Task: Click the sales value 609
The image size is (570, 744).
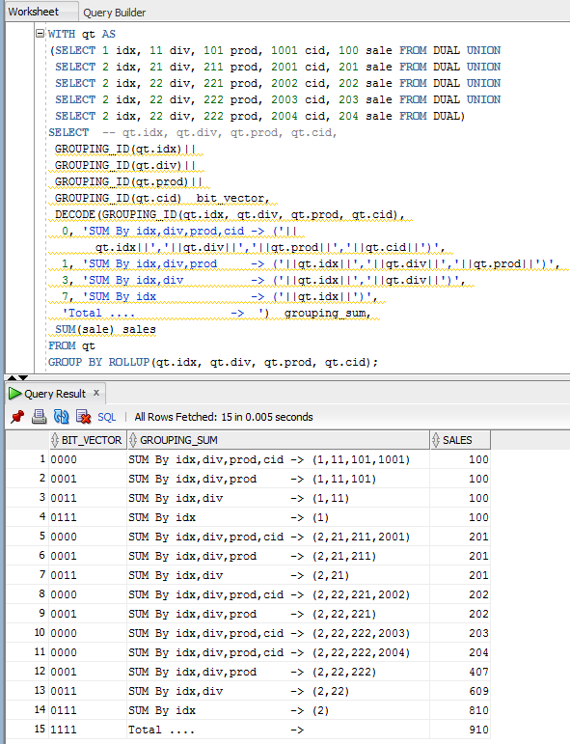Action: pos(460,691)
